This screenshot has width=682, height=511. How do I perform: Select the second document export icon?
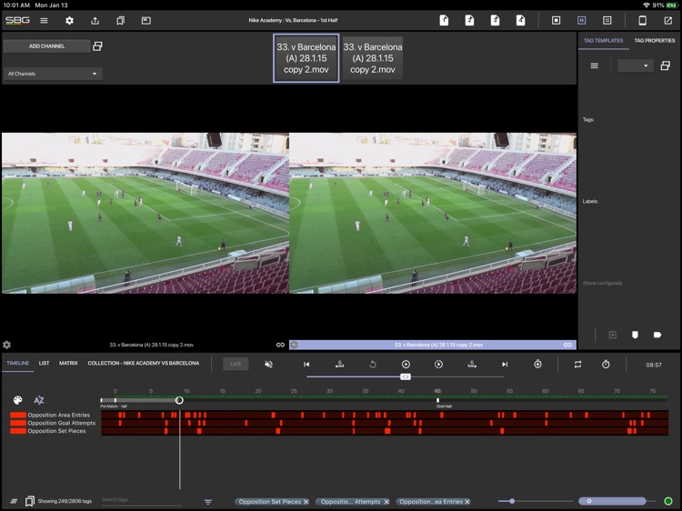[x=469, y=20]
